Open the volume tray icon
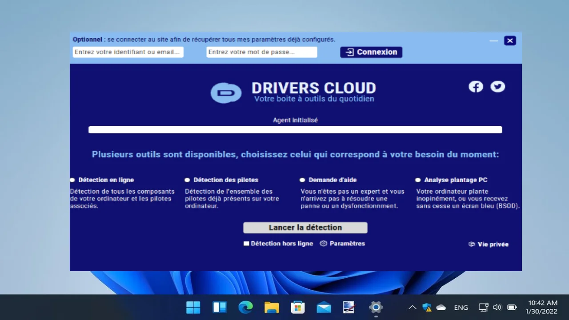This screenshot has height=320, width=569. click(x=497, y=307)
